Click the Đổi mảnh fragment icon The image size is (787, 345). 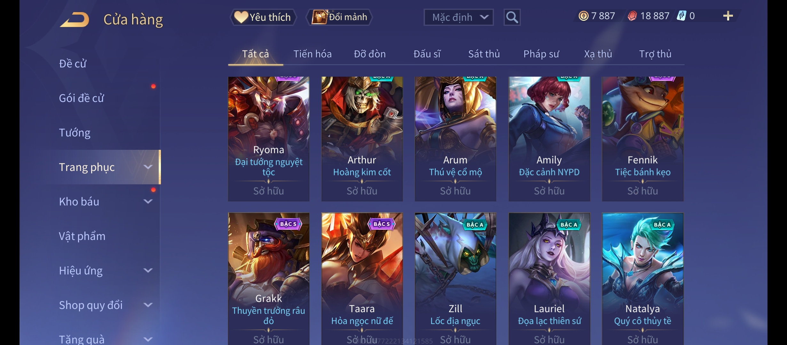pyautogui.click(x=319, y=17)
